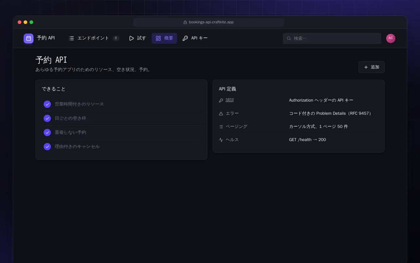Click the key icon in the 認証 row
Viewport: 420px width, 263px height.
click(x=221, y=100)
